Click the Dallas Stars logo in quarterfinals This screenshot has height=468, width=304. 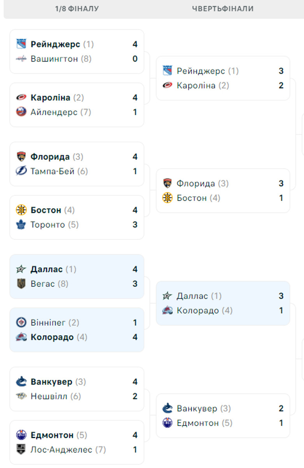click(x=167, y=296)
